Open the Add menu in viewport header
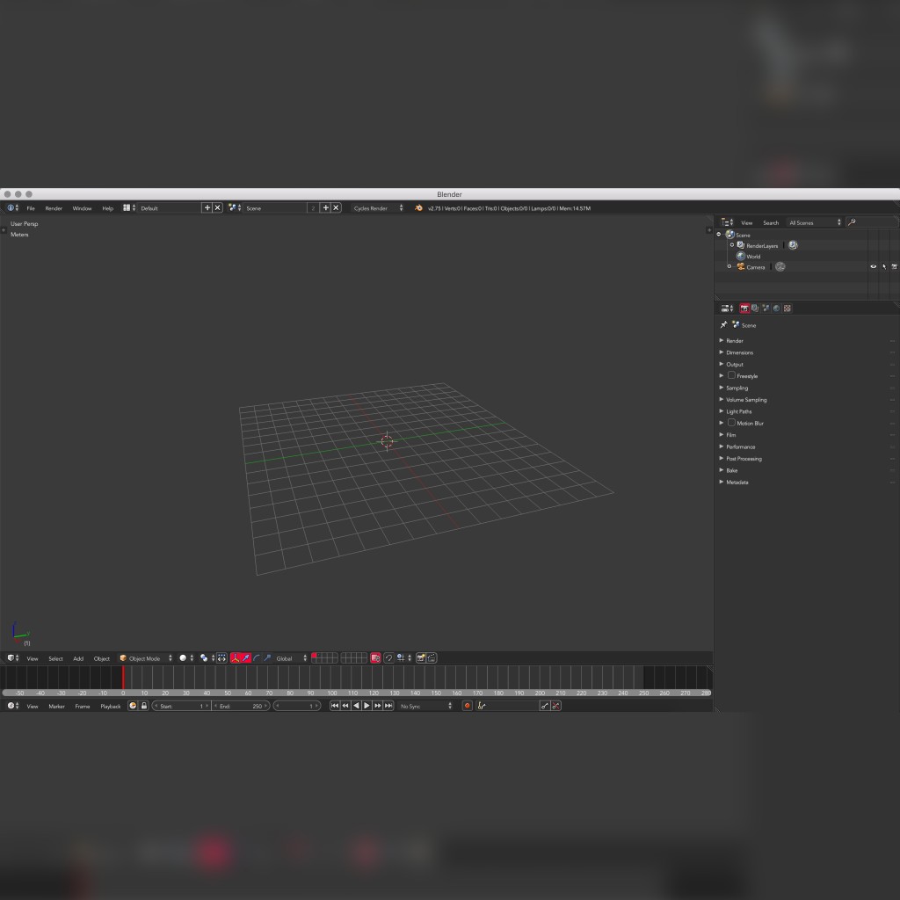 pos(77,657)
